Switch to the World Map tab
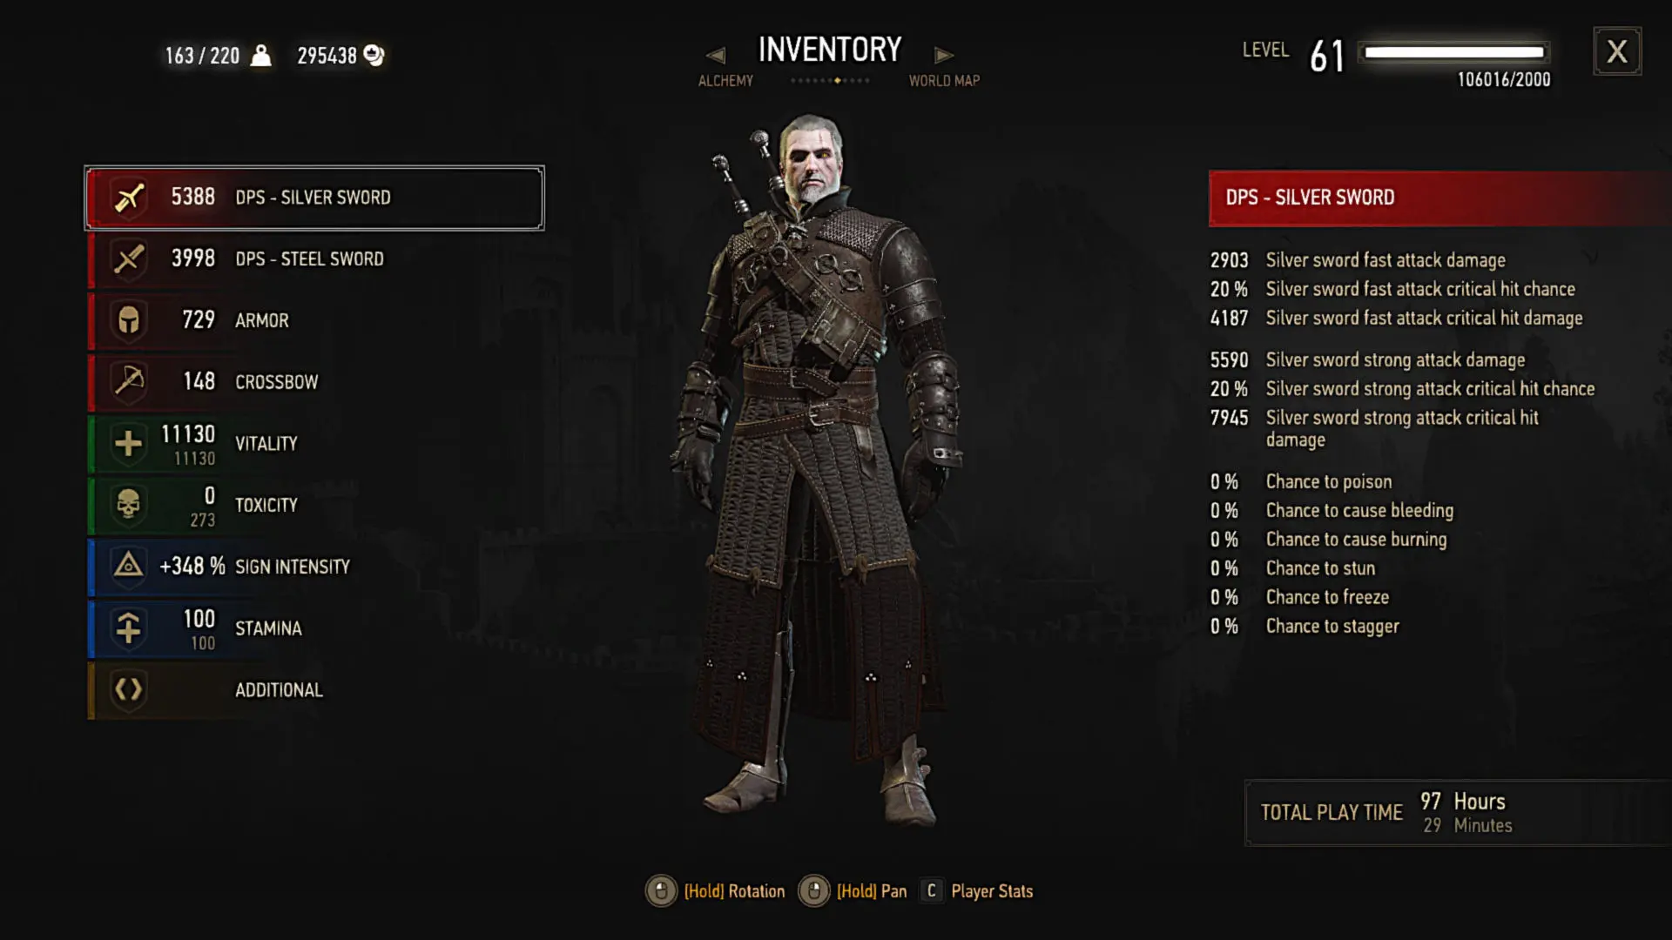Image resolution: width=1672 pixels, height=940 pixels. (x=944, y=81)
